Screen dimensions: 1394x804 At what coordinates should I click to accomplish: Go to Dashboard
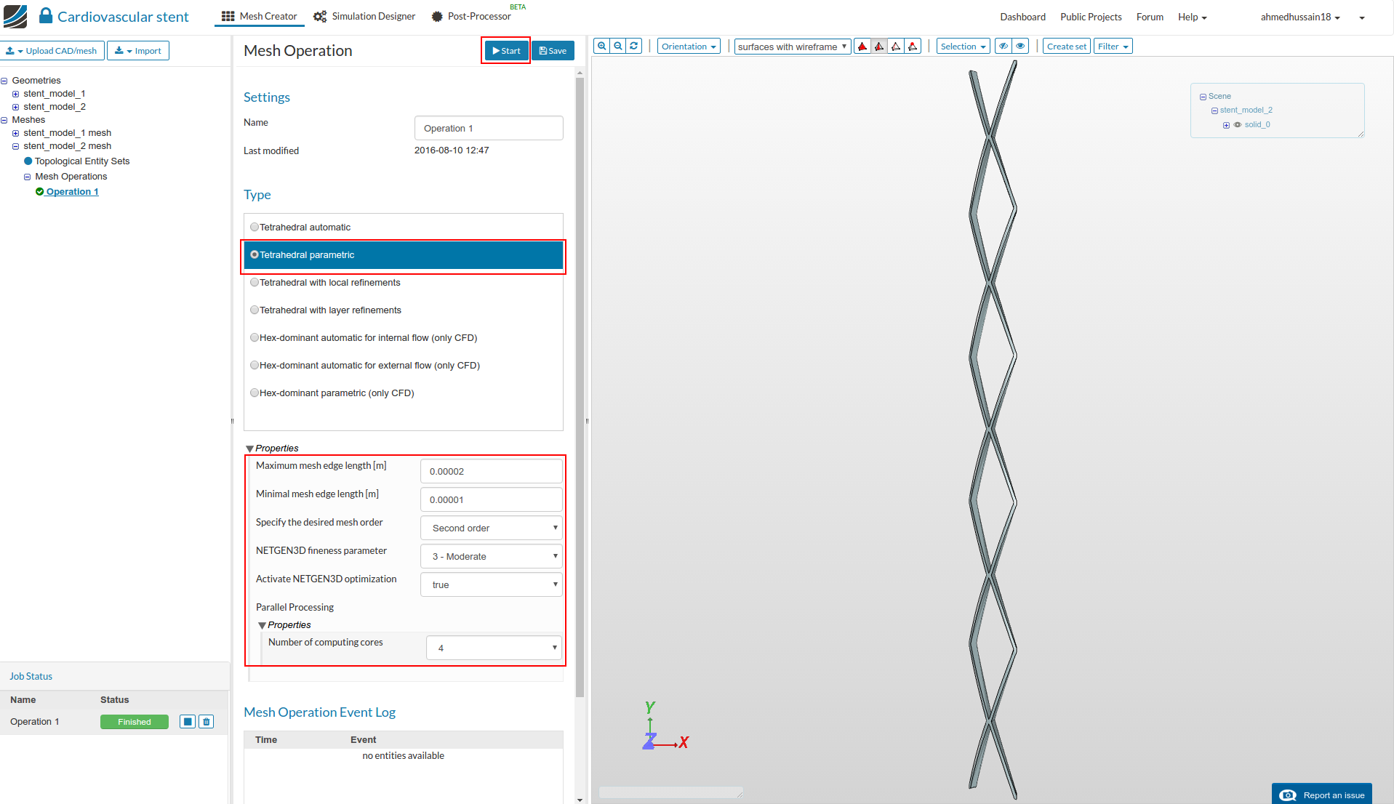1022,17
